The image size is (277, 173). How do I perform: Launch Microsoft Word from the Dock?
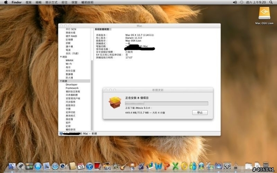[158, 166]
